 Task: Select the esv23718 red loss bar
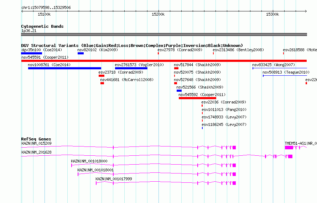pos(102,76)
